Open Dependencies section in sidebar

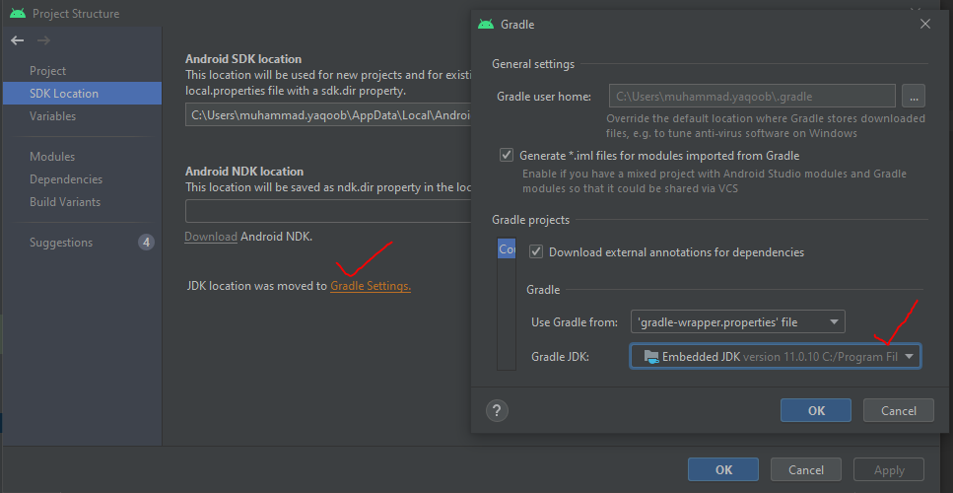66,179
